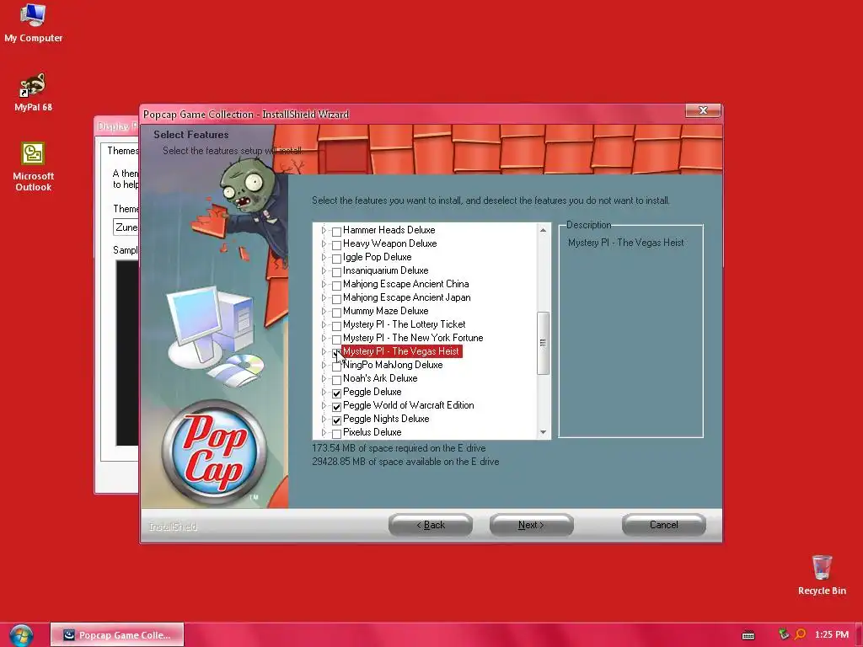Image resolution: width=863 pixels, height=647 pixels.
Task: Uncheck the Peggle Nights Deluxe checkbox
Action: tap(336, 420)
